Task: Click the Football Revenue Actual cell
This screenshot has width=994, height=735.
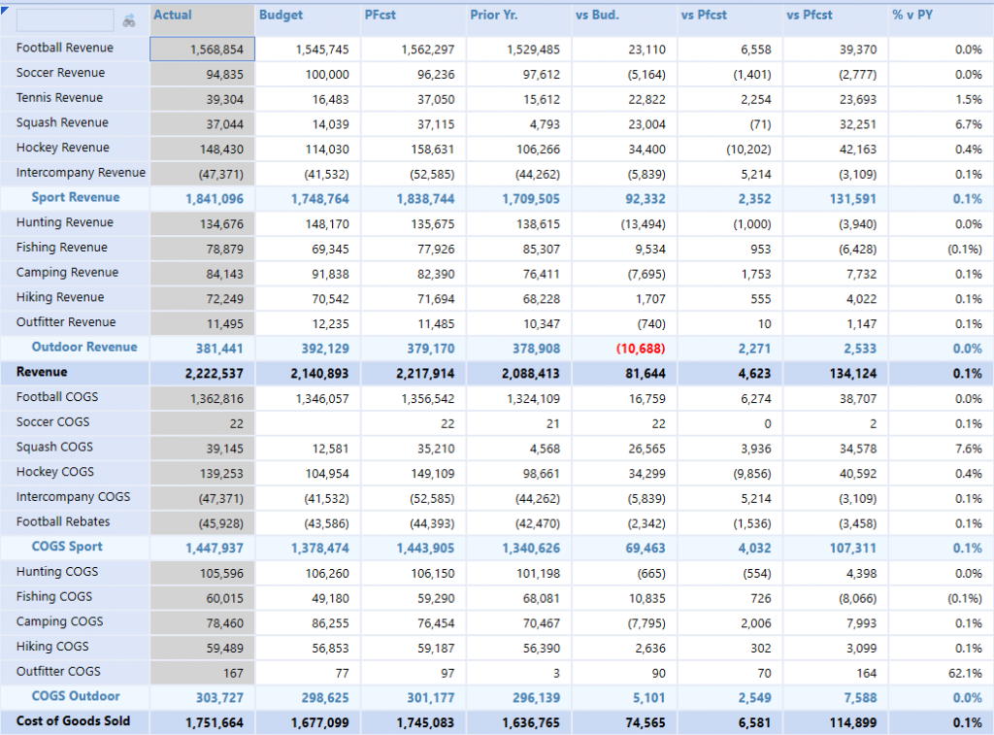Action: click(x=201, y=48)
